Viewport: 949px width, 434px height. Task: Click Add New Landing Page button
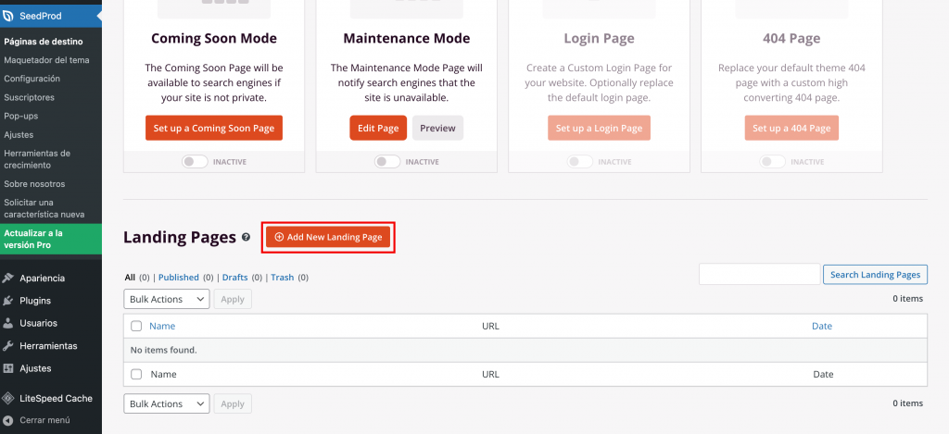pyautogui.click(x=328, y=238)
